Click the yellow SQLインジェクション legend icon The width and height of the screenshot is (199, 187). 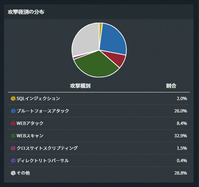13,99
